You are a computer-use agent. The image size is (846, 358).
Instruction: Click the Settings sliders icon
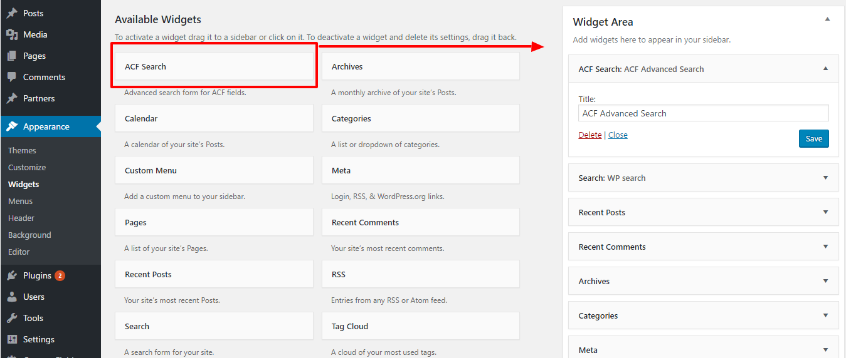pos(12,339)
